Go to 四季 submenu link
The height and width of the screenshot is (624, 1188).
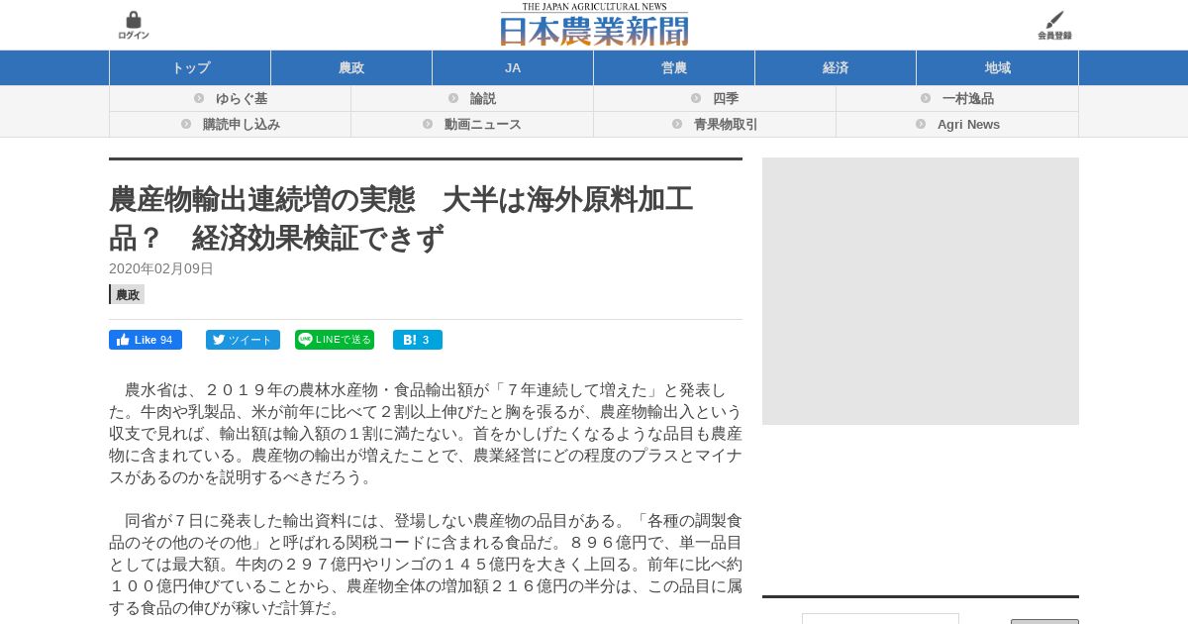point(726,99)
